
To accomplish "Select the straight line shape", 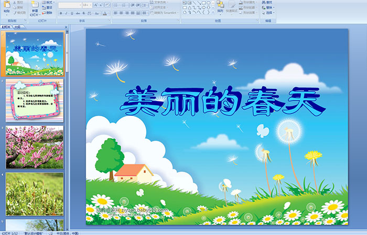I will click(x=195, y=3).
